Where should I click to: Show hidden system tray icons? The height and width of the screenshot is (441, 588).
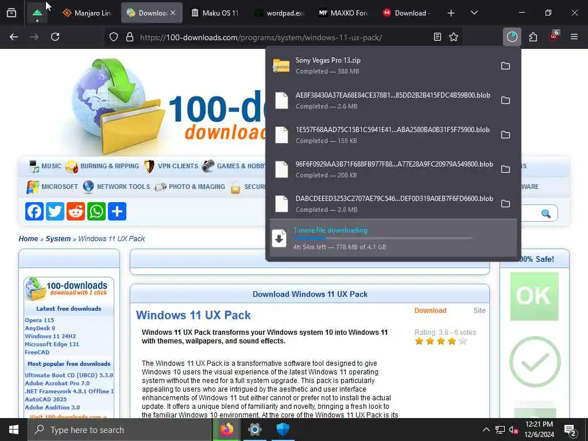[486, 430]
